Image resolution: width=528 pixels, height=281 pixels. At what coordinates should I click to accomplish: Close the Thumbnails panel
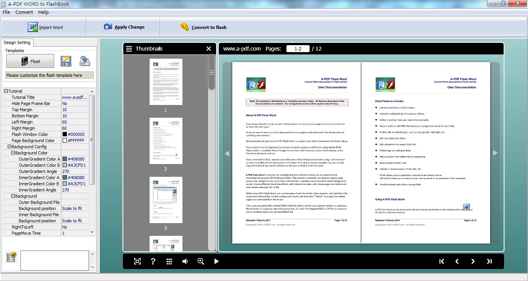[x=209, y=49]
